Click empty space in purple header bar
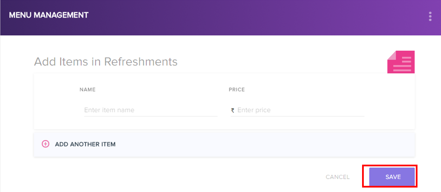 point(252,17)
